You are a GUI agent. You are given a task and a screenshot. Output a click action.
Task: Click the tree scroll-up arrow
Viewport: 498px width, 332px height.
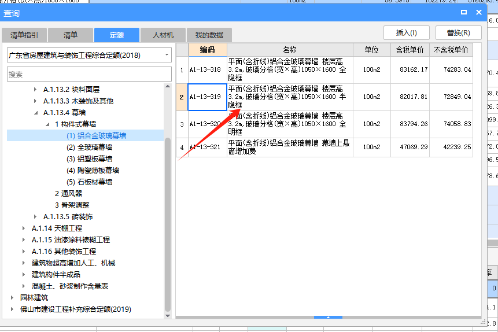(168, 86)
